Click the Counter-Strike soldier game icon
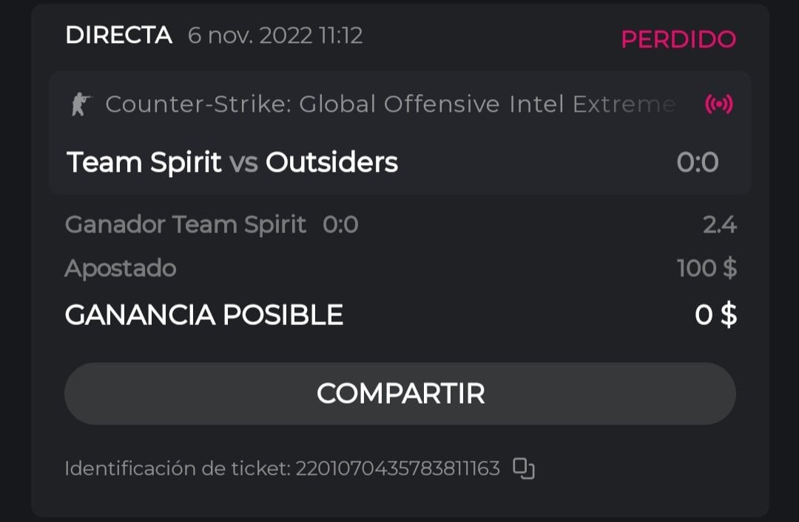 pyautogui.click(x=79, y=104)
